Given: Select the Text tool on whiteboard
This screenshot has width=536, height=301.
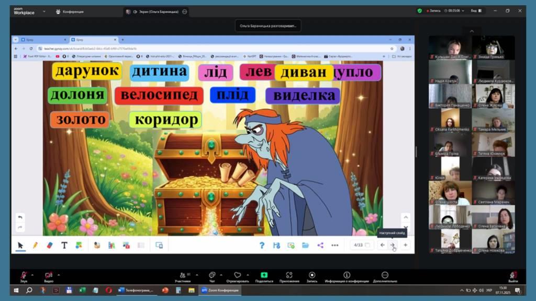Looking at the screenshot, I should pyautogui.click(x=64, y=245).
